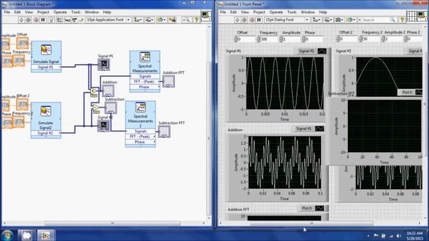
Task: Run Continuously in Front Panel toolbar
Action: 244,19
